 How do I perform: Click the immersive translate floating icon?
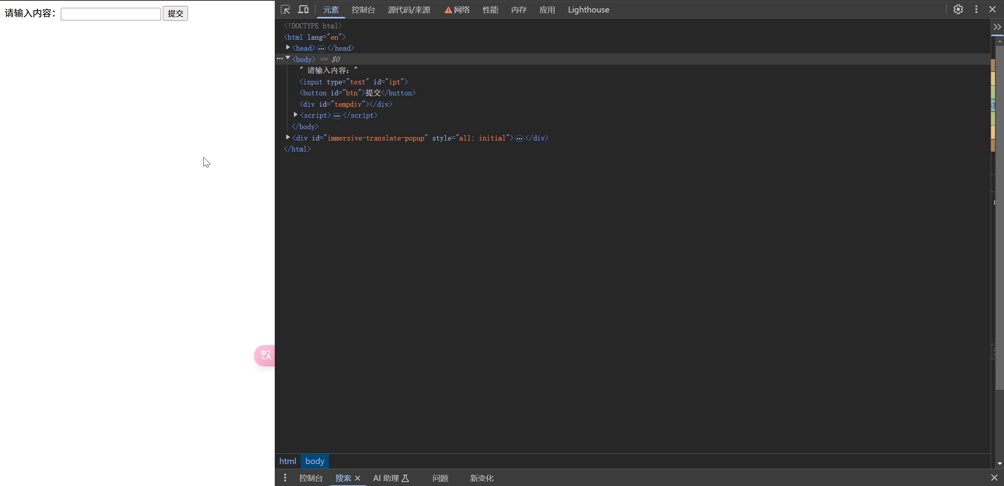pyautogui.click(x=266, y=355)
